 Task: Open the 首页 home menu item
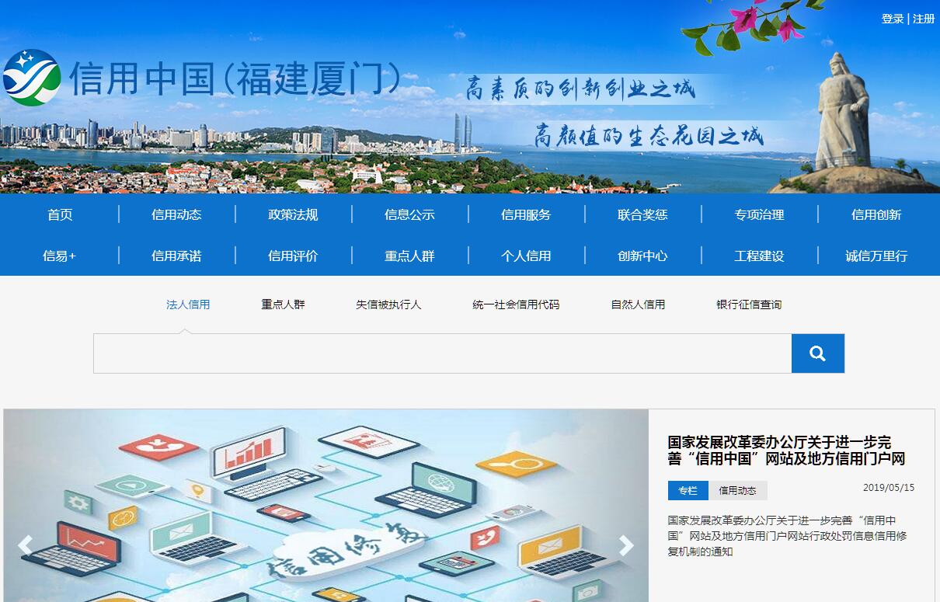[x=60, y=215]
